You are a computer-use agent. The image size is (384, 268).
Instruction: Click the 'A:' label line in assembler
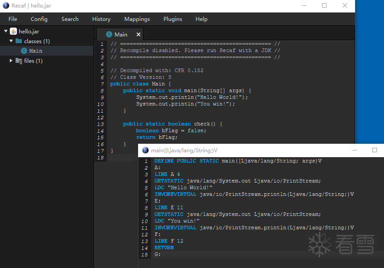pos(157,168)
